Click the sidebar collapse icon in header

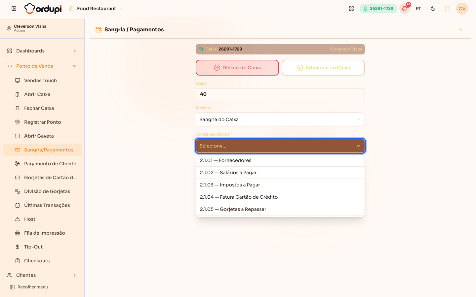click(14, 9)
